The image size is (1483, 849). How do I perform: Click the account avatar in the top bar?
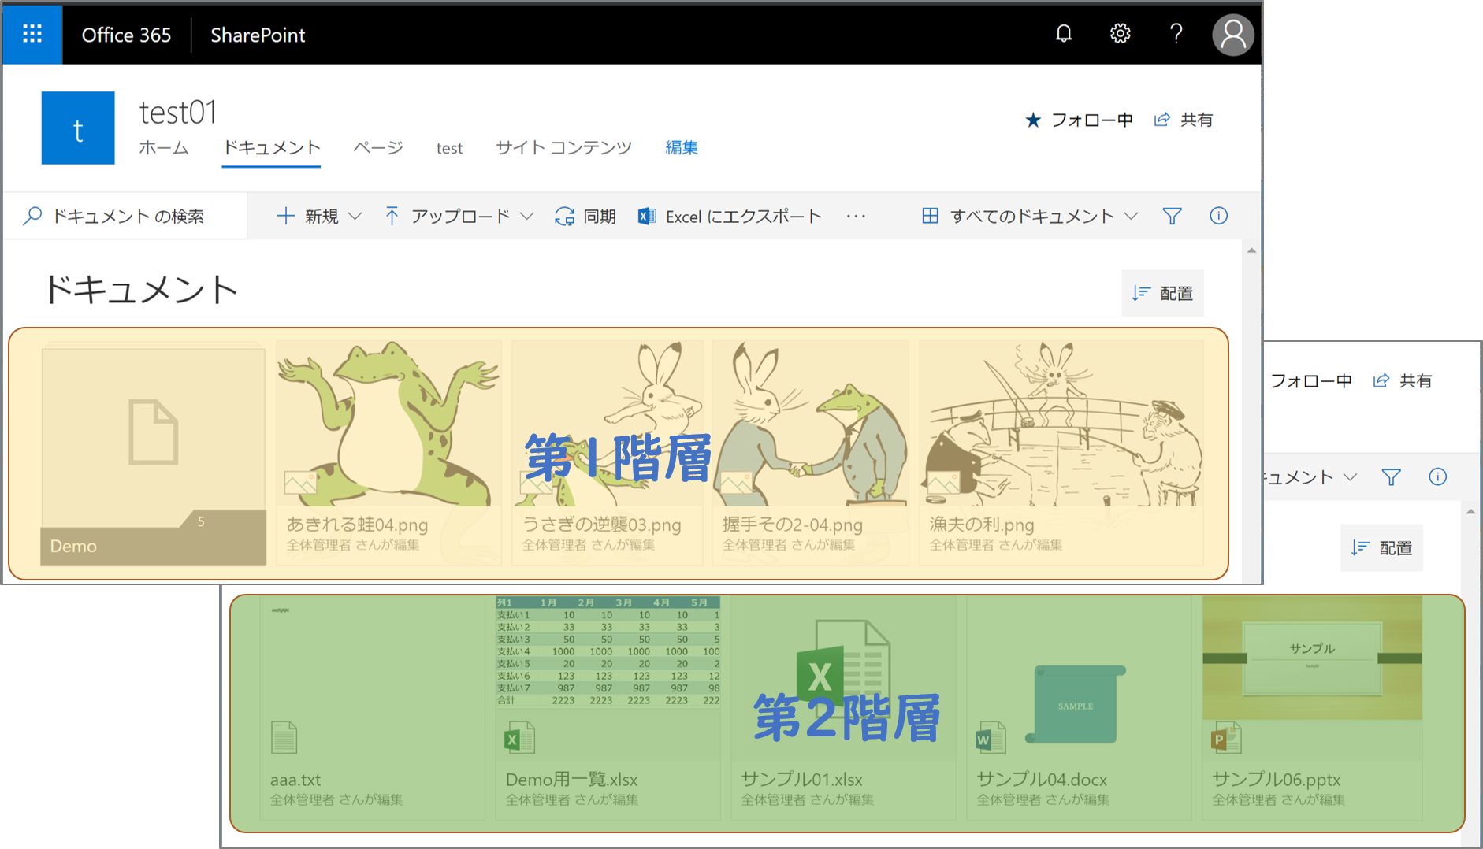[1233, 34]
